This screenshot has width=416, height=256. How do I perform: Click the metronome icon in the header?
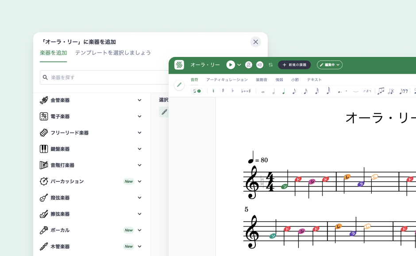click(x=248, y=65)
